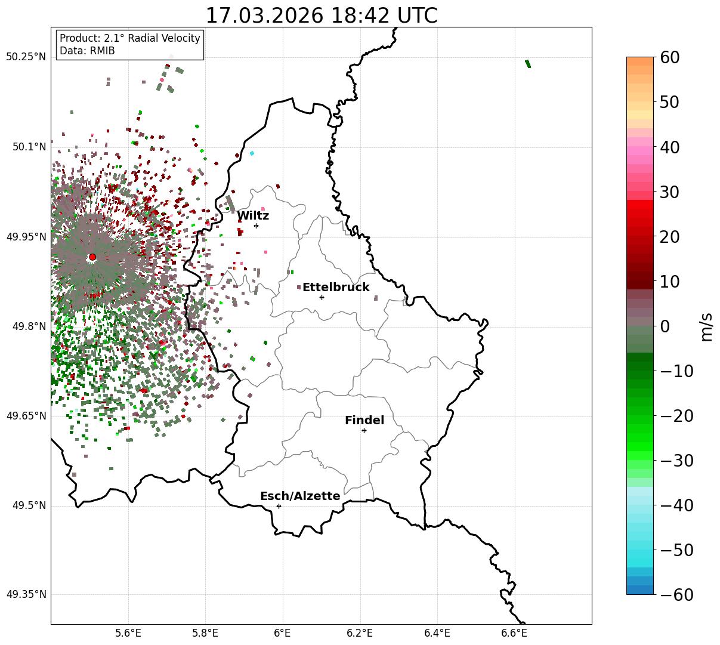The height and width of the screenshot is (645, 720).
Task: Click the colorbar label 60
Action: [669, 57]
